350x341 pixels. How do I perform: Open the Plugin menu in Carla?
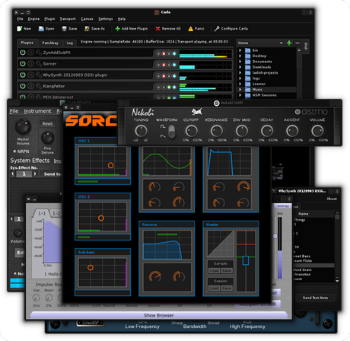[x=49, y=19]
